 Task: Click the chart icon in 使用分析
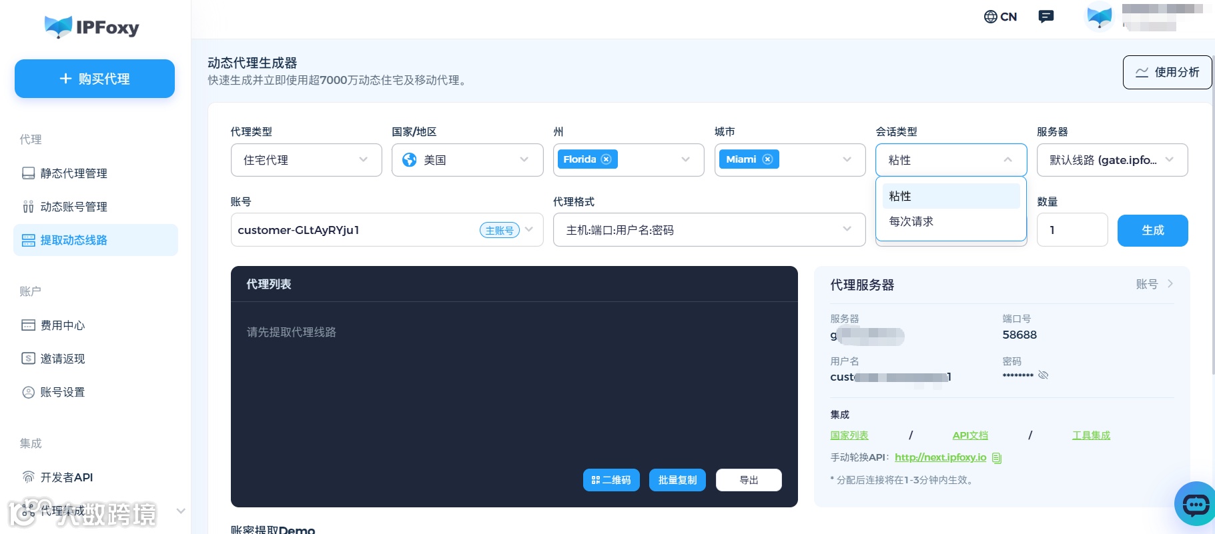1142,73
